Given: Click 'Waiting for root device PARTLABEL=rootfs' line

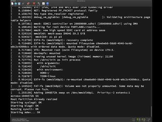Looking at the screenshot, I should [55, 27].
